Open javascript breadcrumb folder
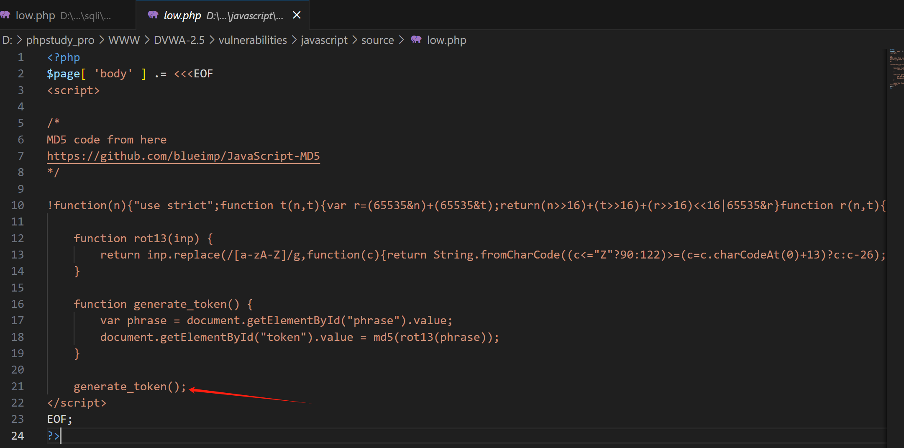The image size is (904, 448). 324,40
